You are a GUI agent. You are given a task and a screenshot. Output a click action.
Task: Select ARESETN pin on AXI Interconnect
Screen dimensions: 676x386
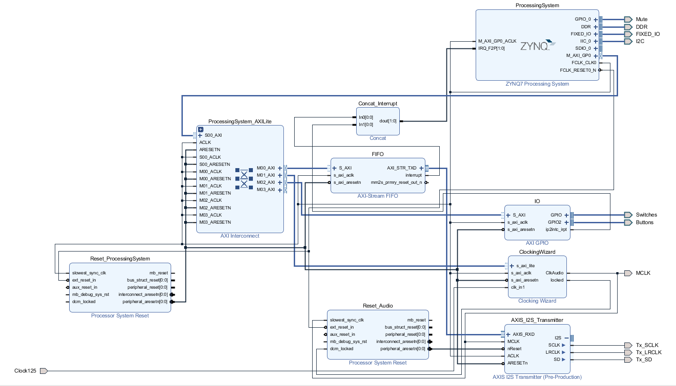(210, 150)
